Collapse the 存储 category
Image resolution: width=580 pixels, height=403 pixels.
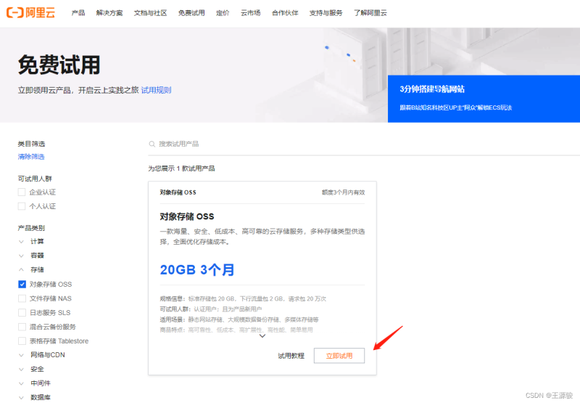click(x=22, y=269)
